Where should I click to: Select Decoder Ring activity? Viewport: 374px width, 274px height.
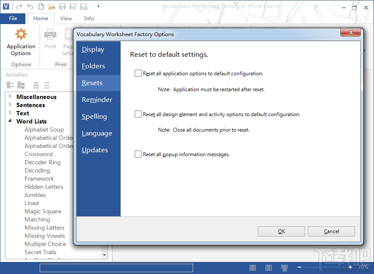(x=43, y=162)
